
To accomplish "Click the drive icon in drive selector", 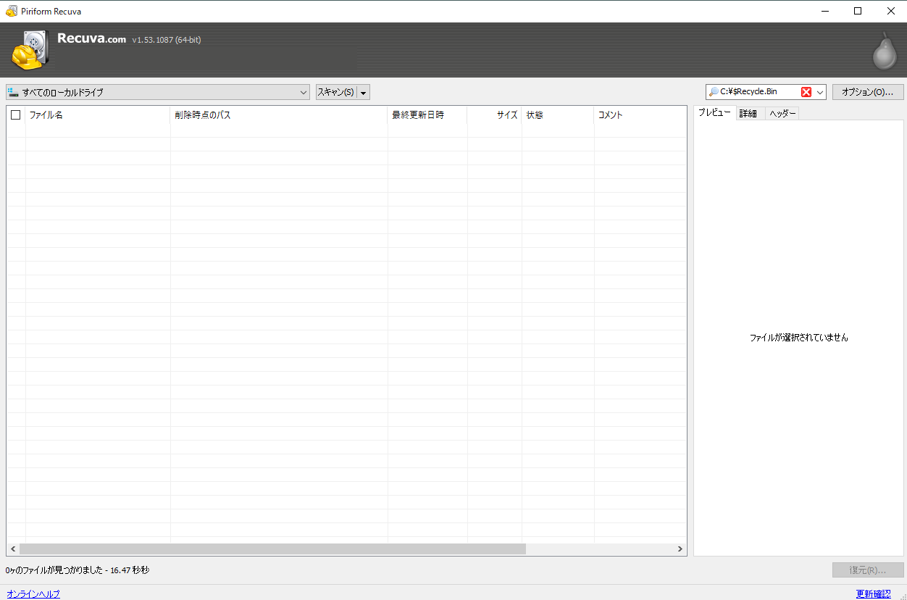I will (x=13, y=92).
